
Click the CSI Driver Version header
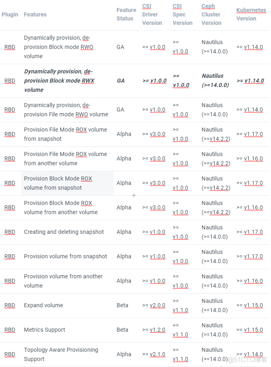[152, 14]
